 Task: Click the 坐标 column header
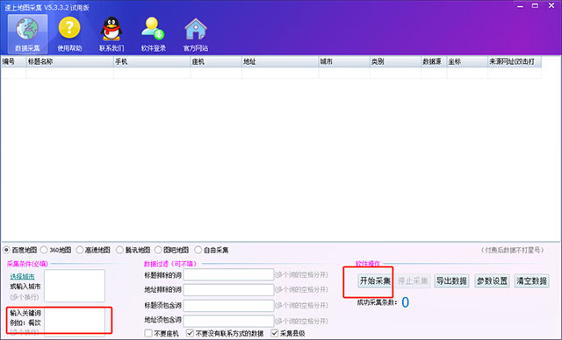tap(467, 61)
